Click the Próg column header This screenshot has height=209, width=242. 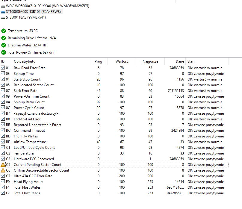[99, 61]
